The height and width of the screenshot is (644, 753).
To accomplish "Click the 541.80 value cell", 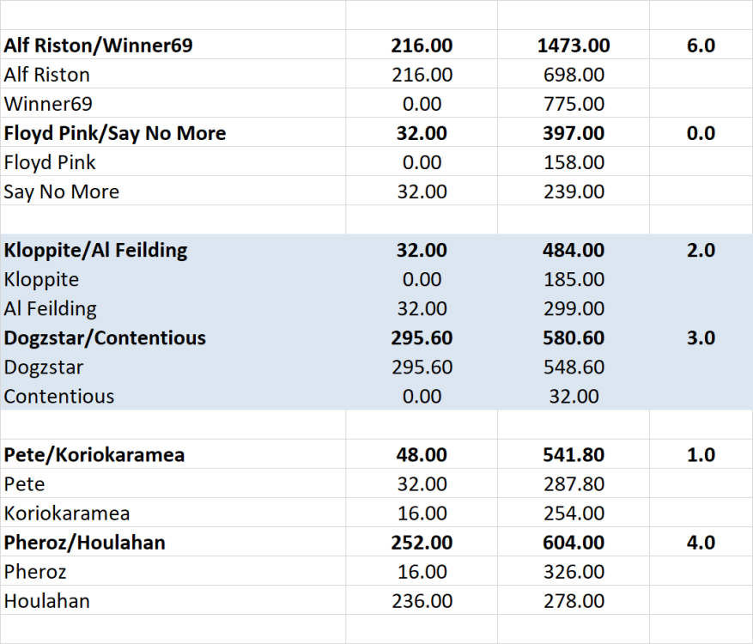I will pyautogui.click(x=574, y=454).
